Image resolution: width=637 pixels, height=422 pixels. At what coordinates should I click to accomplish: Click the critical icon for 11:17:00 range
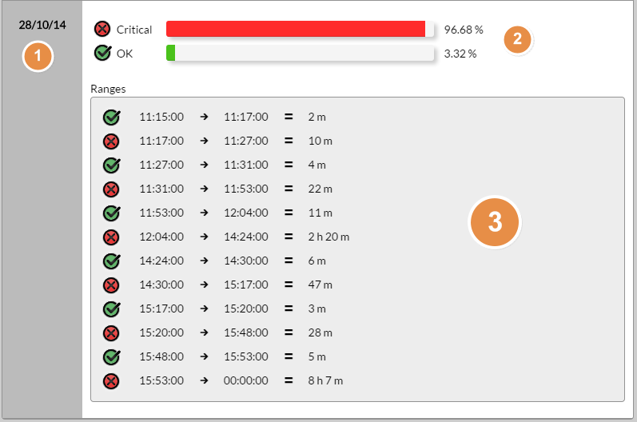(111, 141)
